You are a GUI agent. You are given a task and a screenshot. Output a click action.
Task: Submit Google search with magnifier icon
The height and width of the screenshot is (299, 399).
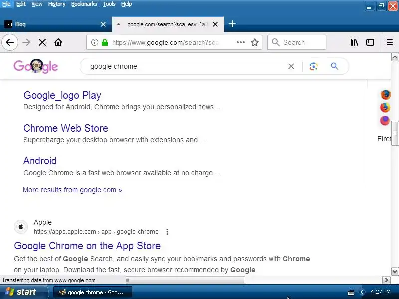click(x=334, y=66)
